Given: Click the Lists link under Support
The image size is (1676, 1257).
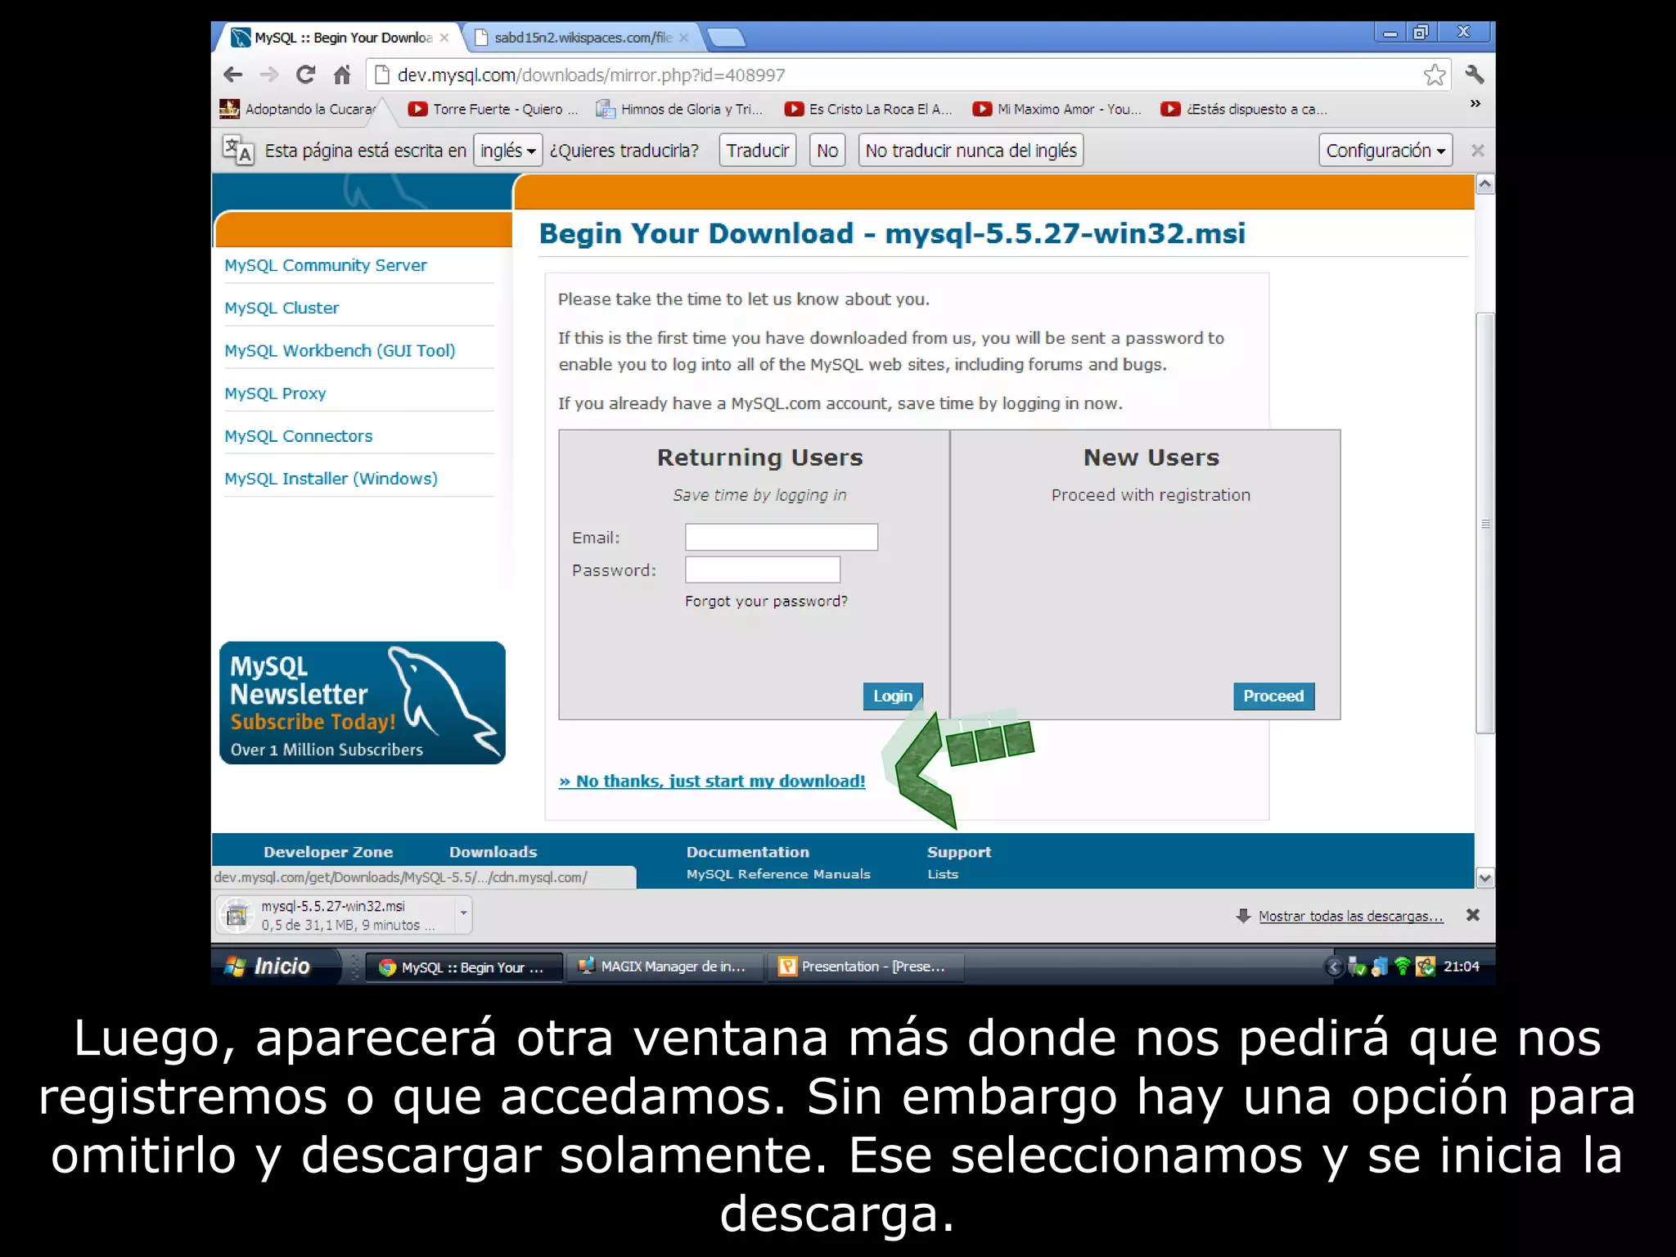Looking at the screenshot, I should pos(943,874).
